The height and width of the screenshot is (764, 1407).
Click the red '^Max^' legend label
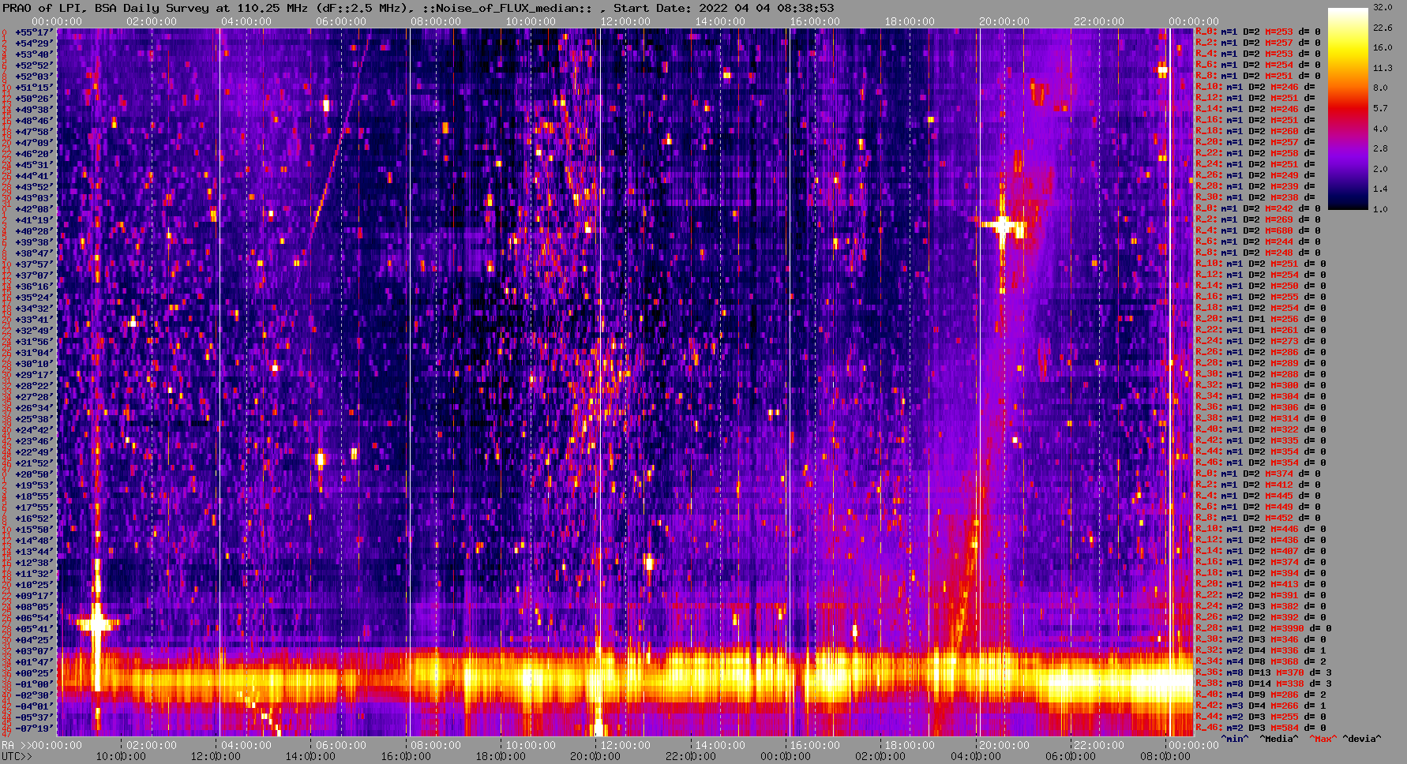tap(1323, 739)
